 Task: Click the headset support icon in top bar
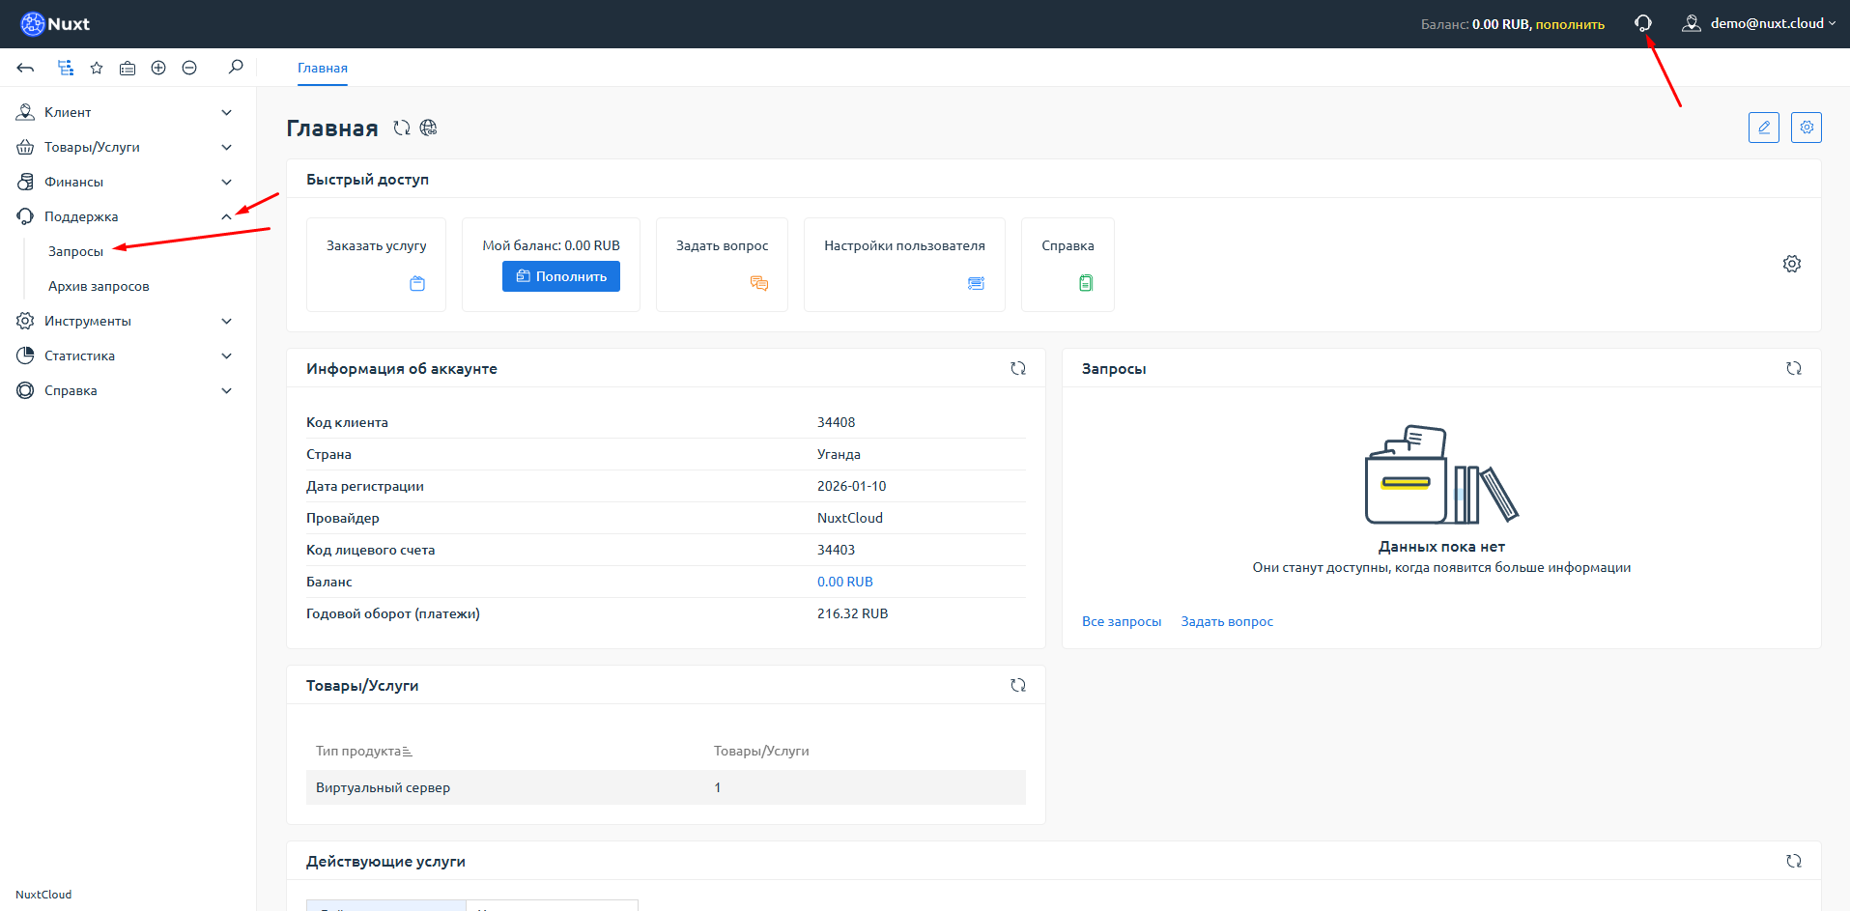pyautogui.click(x=1642, y=23)
